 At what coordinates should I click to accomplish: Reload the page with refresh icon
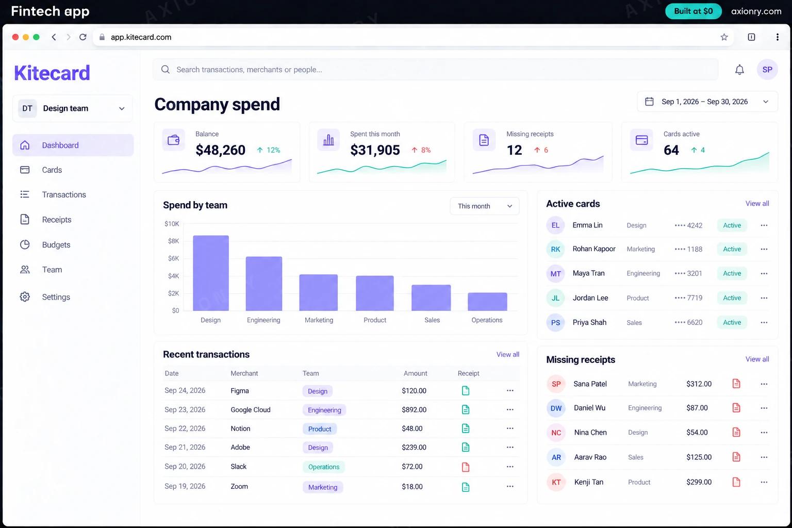pos(82,37)
